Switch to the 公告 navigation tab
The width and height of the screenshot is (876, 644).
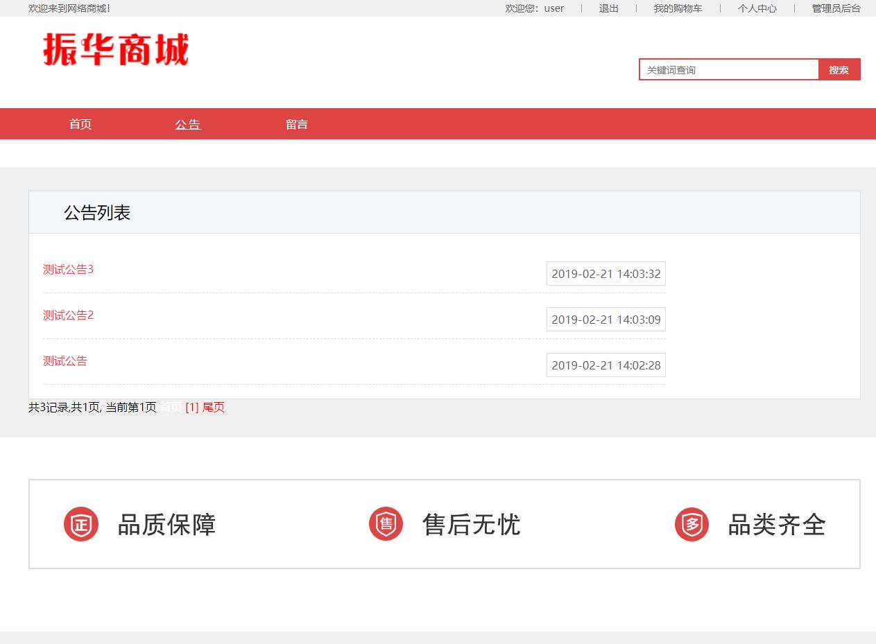187,124
